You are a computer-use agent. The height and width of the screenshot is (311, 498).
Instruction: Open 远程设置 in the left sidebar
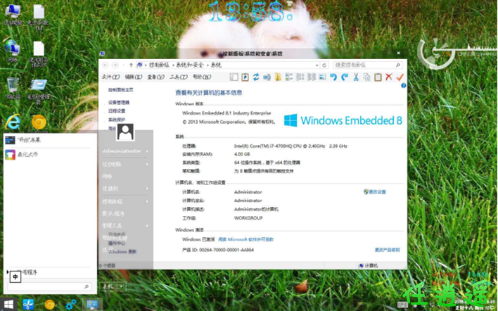coord(117,111)
